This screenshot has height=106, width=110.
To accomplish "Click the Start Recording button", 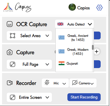I will pos(84,97).
